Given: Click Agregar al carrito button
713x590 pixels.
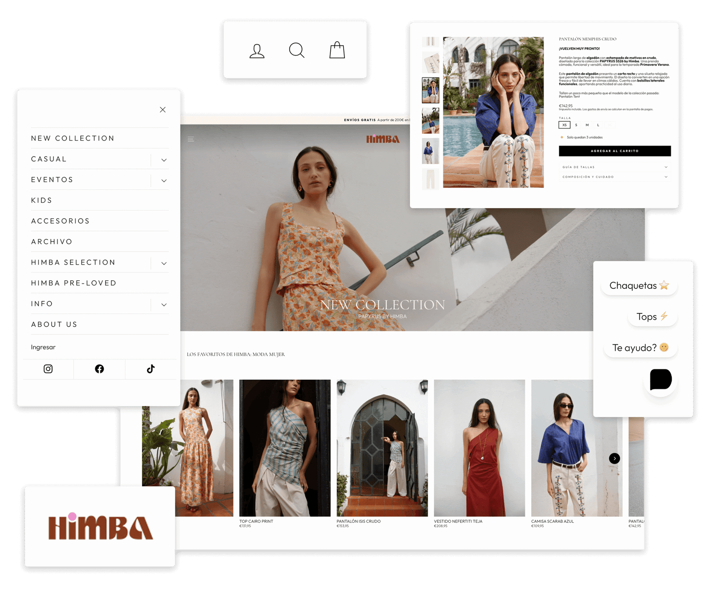Looking at the screenshot, I should [x=615, y=151].
